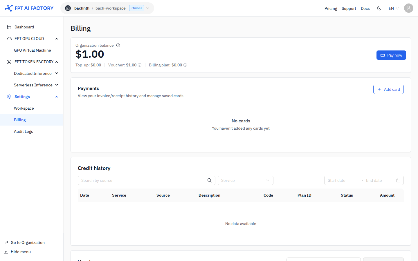Click the Dashboard grid icon
Screen dimensions: 418x261
pyautogui.click(x=9, y=27)
